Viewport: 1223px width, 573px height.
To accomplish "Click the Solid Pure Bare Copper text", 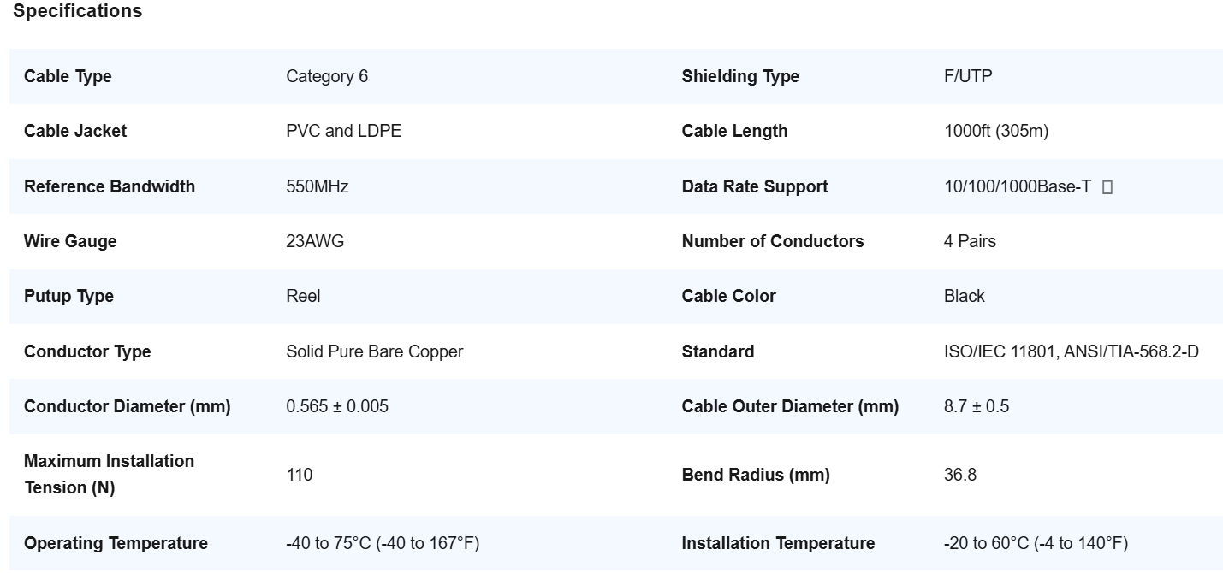I will pyautogui.click(x=374, y=351).
